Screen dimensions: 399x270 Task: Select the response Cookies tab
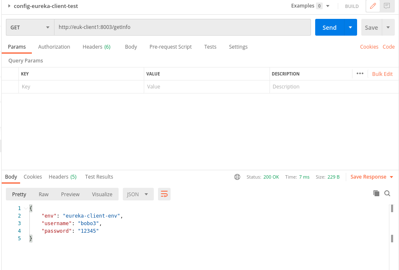pyautogui.click(x=33, y=177)
